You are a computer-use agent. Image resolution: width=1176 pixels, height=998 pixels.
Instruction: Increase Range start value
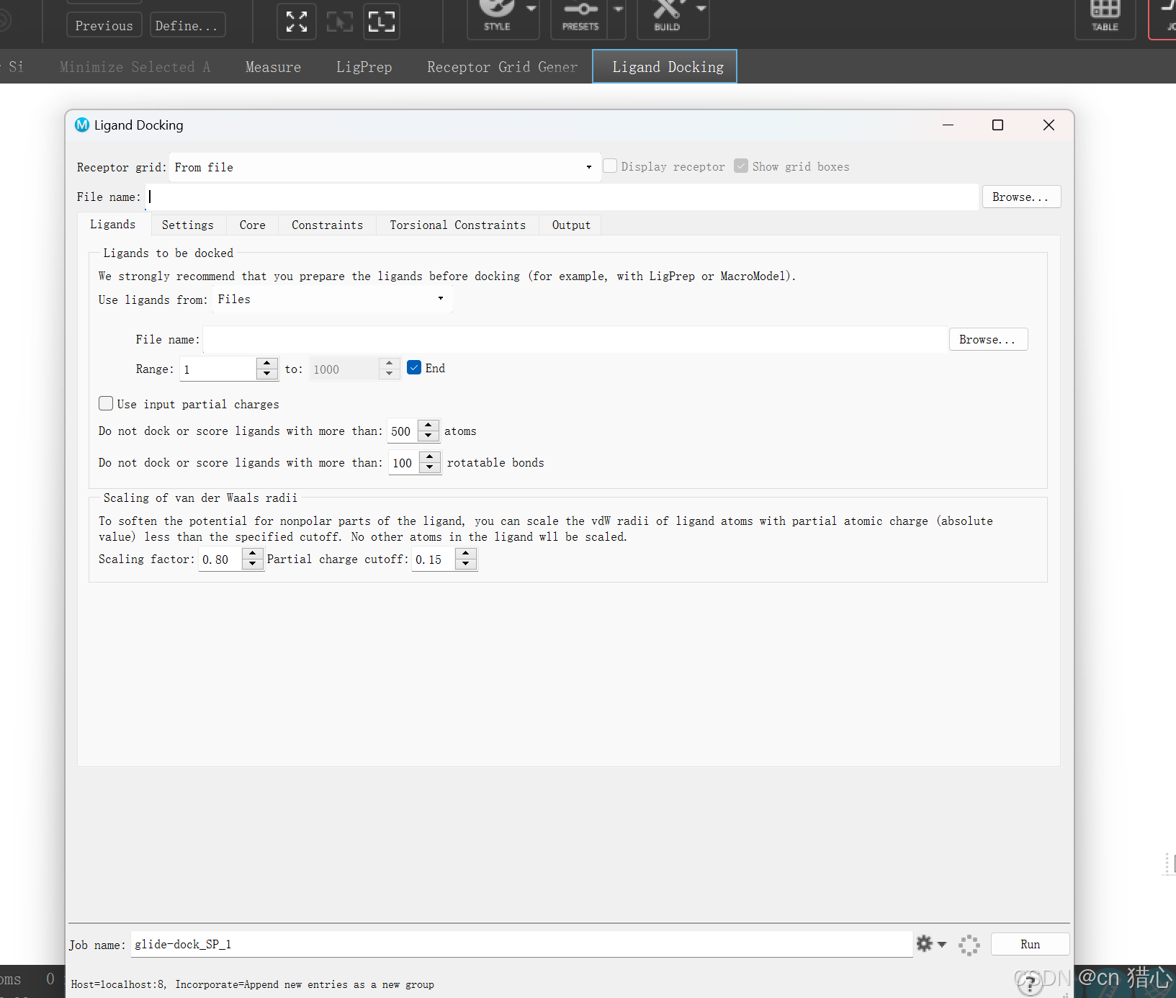click(267, 363)
